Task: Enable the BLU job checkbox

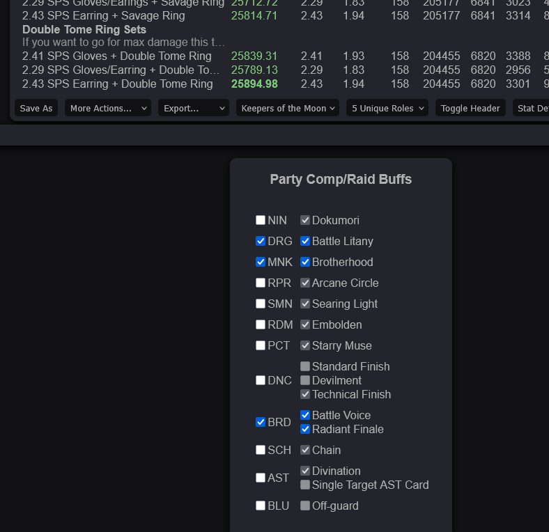Action: [x=261, y=506]
